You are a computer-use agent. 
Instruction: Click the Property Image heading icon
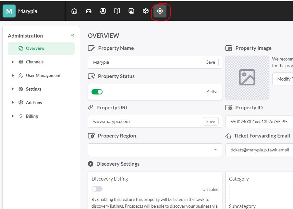pyautogui.click(x=229, y=48)
